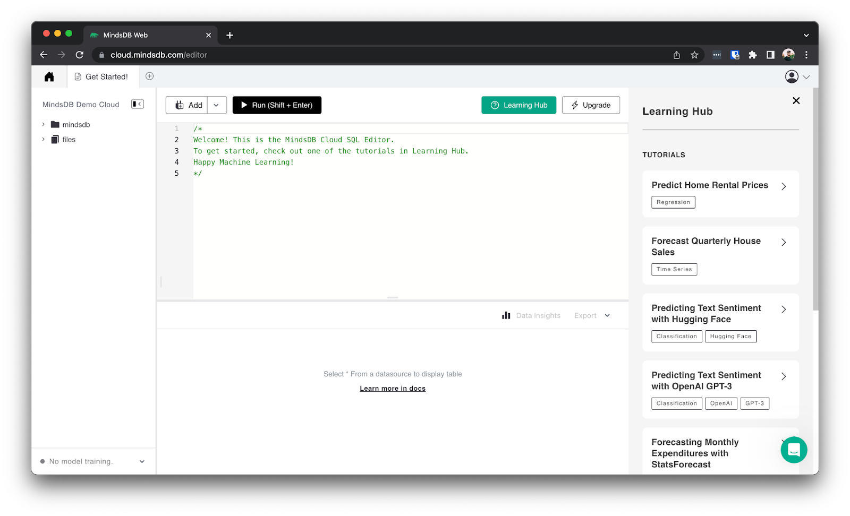Image resolution: width=850 pixels, height=516 pixels.
Task: Open Data Insights via the bar chart icon
Action: [x=506, y=315]
